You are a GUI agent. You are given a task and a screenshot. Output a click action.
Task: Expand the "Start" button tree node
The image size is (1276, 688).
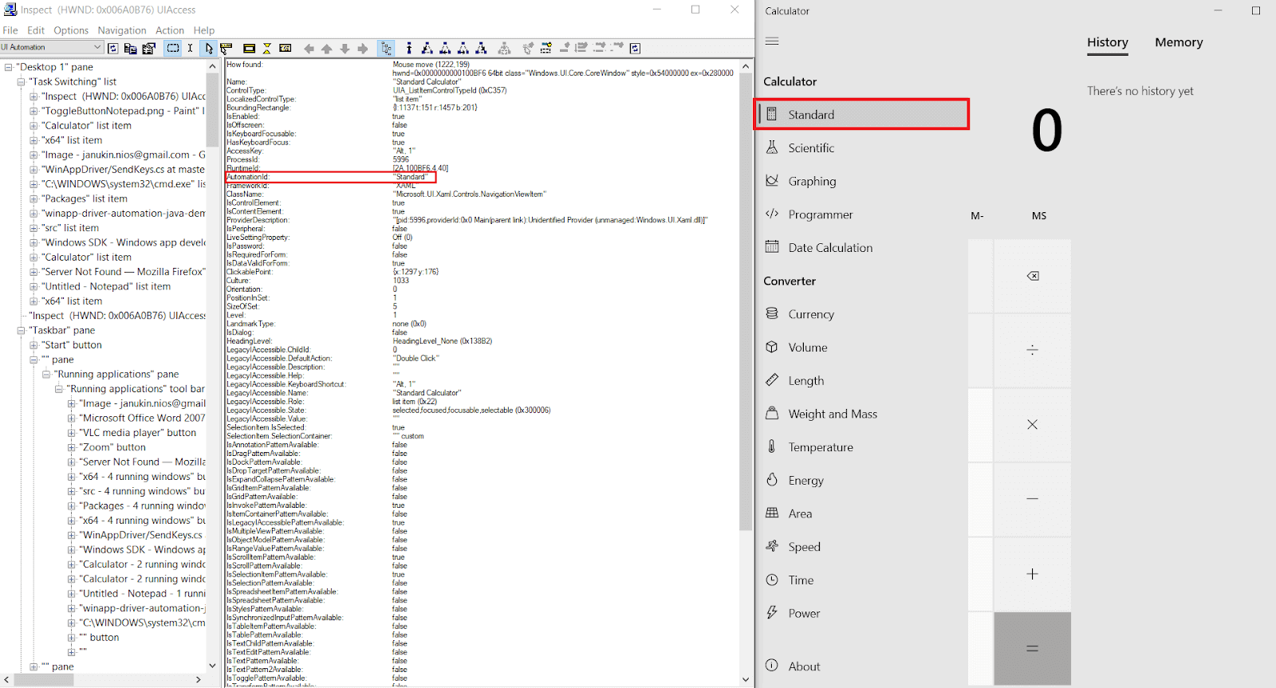(x=33, y=345)
